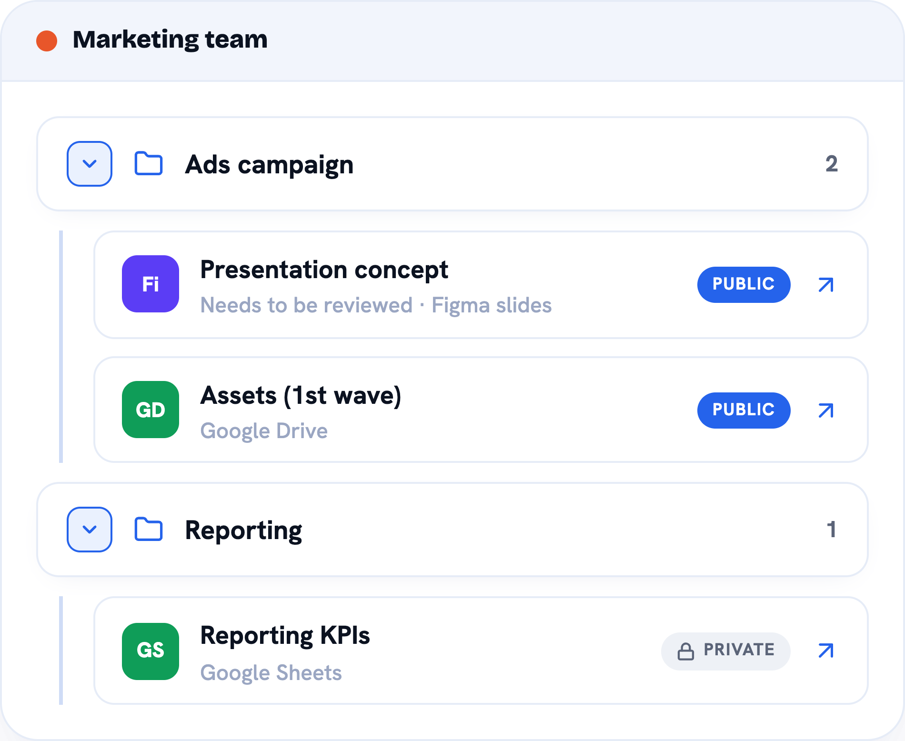Click the PUBLIC badge on Assets (1st wave)
The image size is (905, 741).
point(744,410)
